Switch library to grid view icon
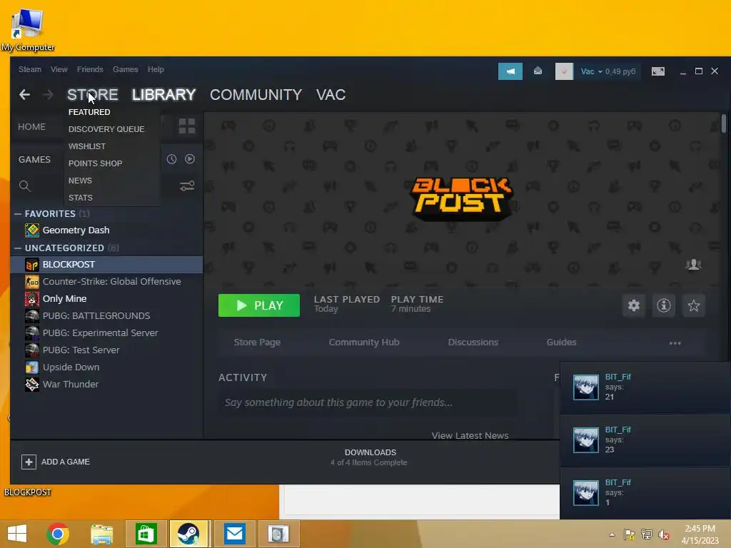 click(x=187, y=126)
